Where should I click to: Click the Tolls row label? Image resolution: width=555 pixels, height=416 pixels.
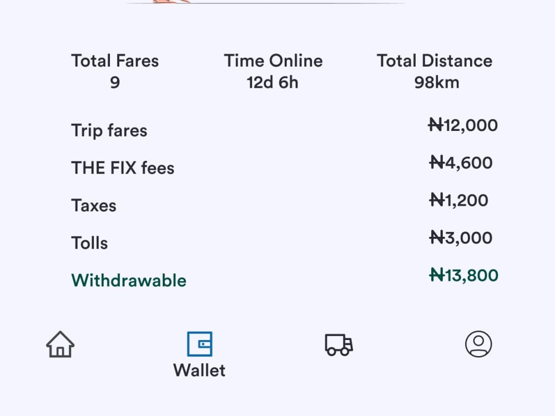click(x=89, y=243)
